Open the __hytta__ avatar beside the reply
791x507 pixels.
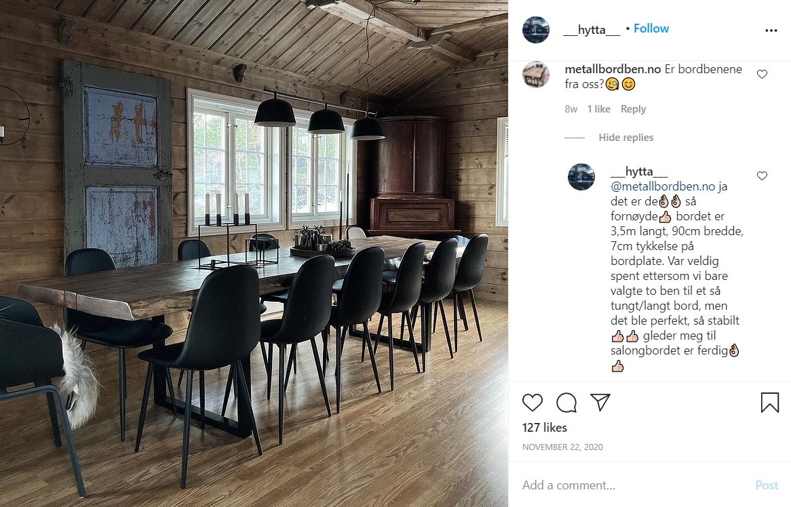point(581,177)
